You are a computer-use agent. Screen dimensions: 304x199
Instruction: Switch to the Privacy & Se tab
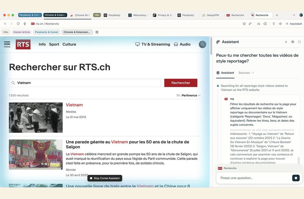tap(163, 15)
